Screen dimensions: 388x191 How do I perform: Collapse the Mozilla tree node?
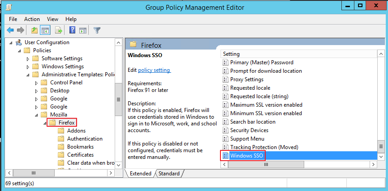click(x=37, y=115)
